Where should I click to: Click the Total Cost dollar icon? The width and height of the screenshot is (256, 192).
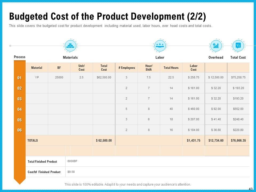238,46
